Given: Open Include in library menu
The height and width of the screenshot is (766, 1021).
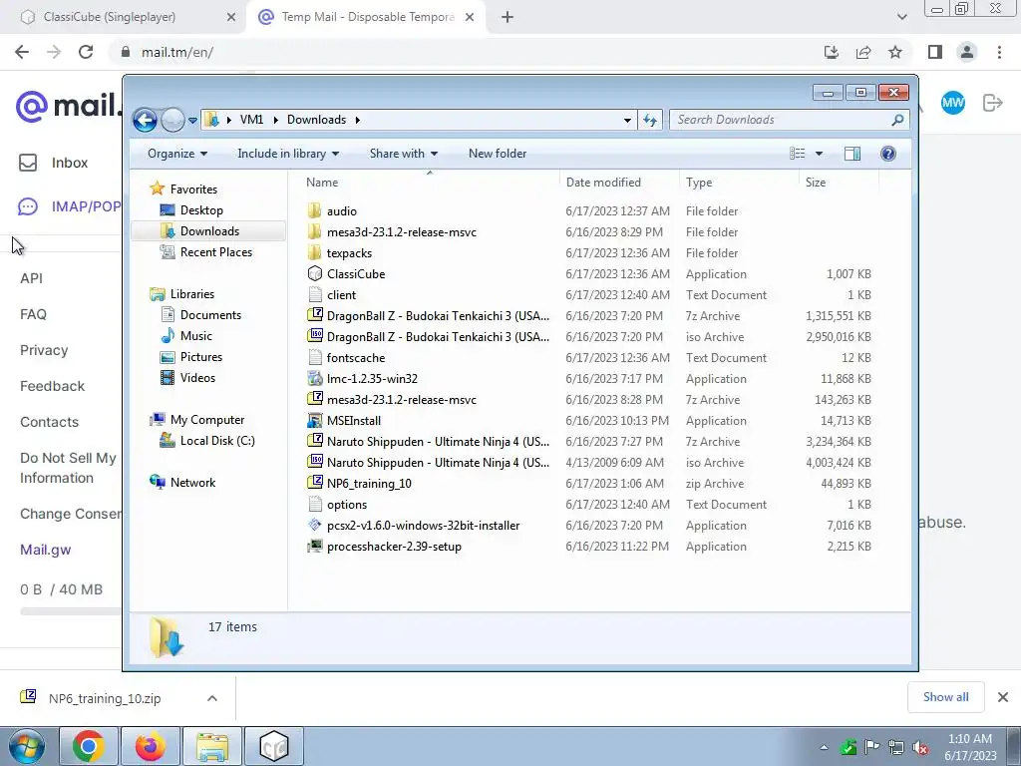Looking at the screenshot, I should tap(288, 154).
